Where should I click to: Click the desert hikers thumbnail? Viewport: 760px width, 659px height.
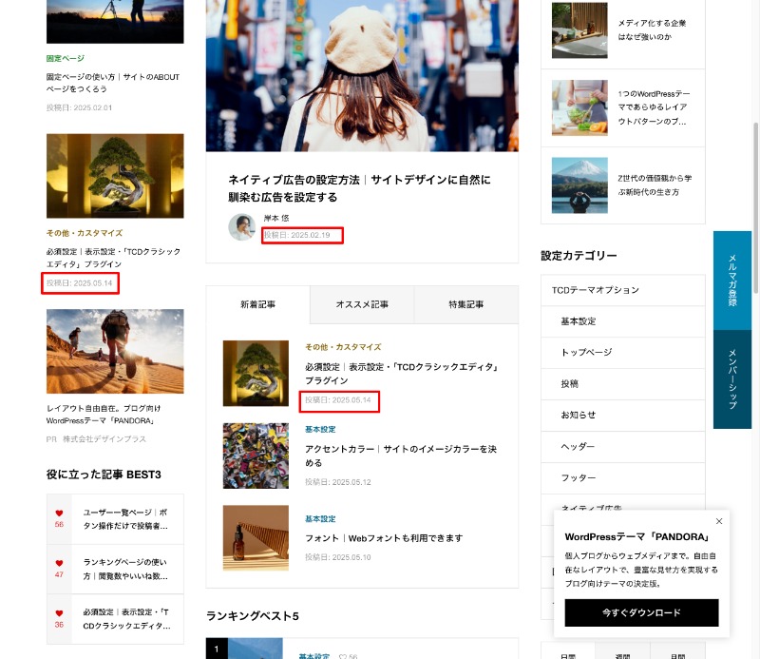115,351
